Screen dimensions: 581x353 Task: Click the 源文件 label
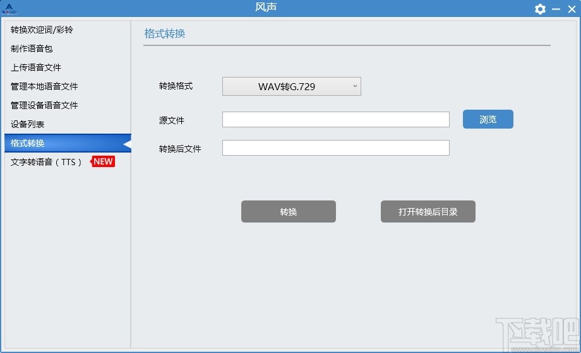[x=172, y=120]
